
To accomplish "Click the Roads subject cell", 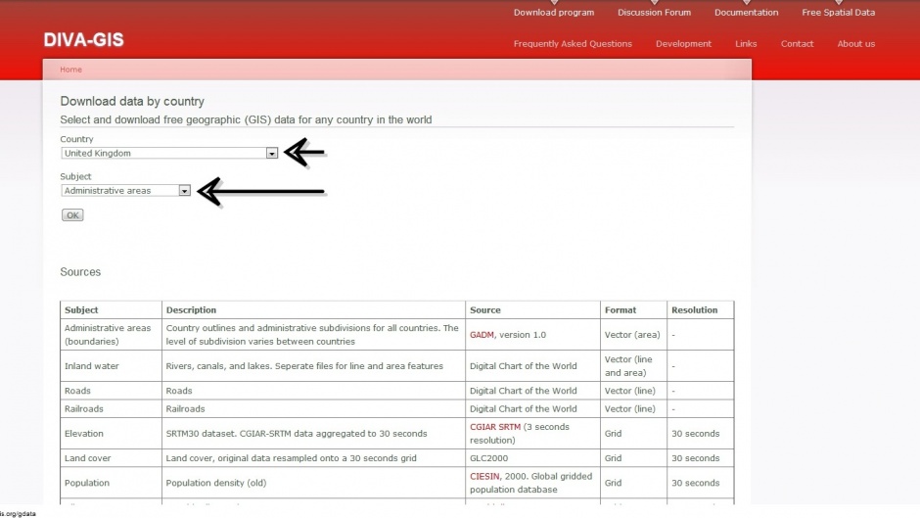I will pos(111,391).
